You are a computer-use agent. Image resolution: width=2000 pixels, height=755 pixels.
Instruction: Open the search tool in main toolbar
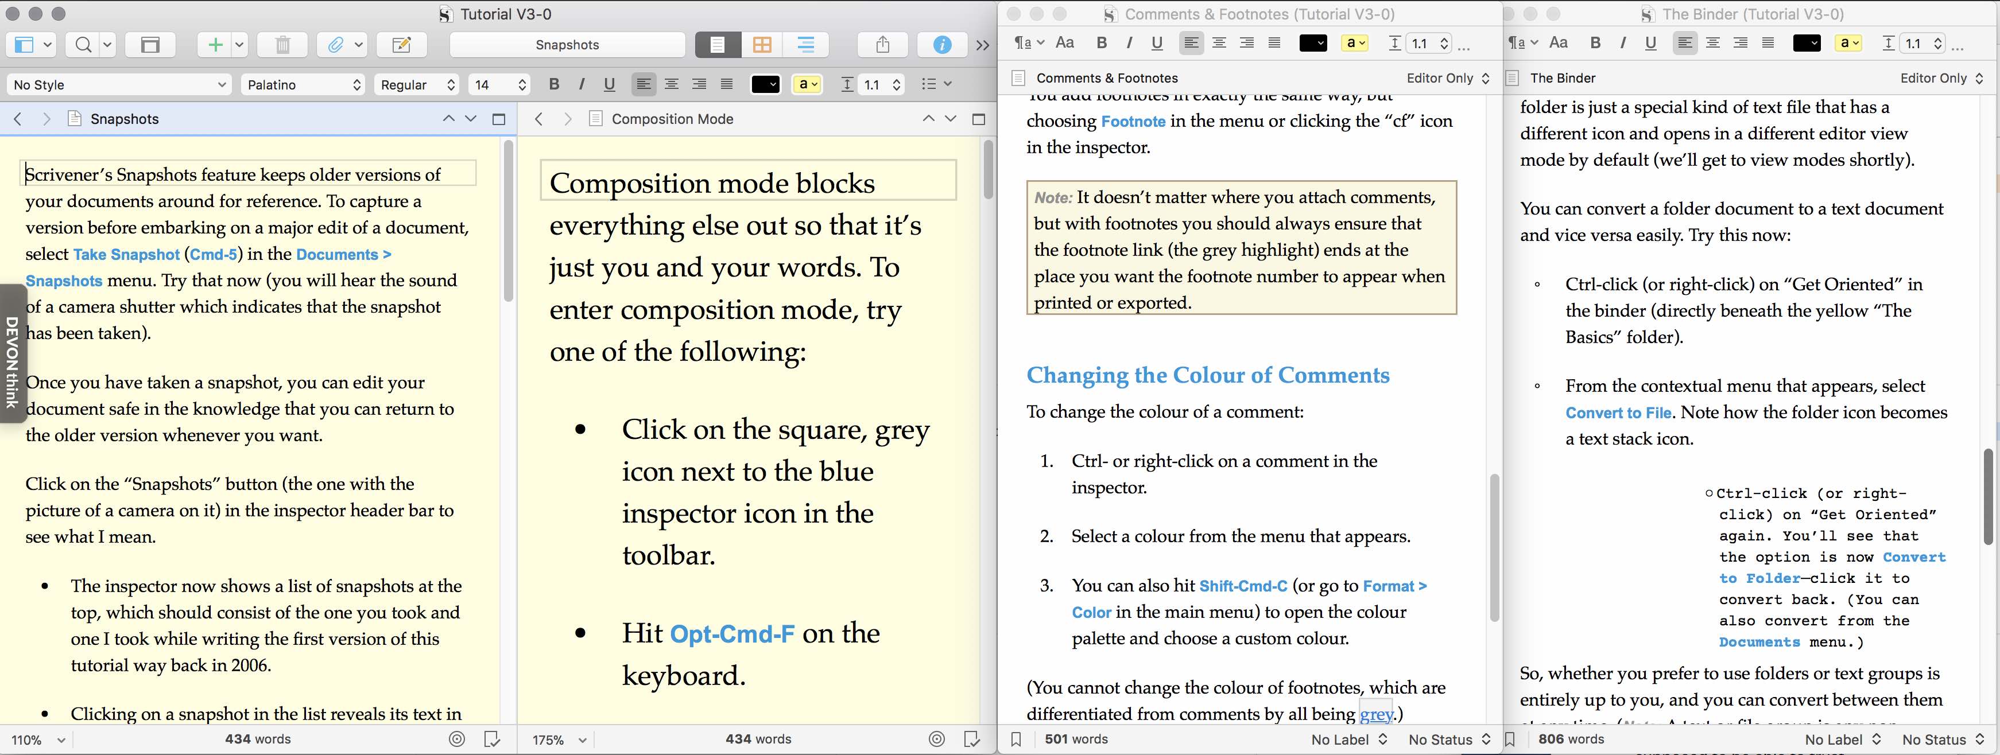click(x=83, y=45)
